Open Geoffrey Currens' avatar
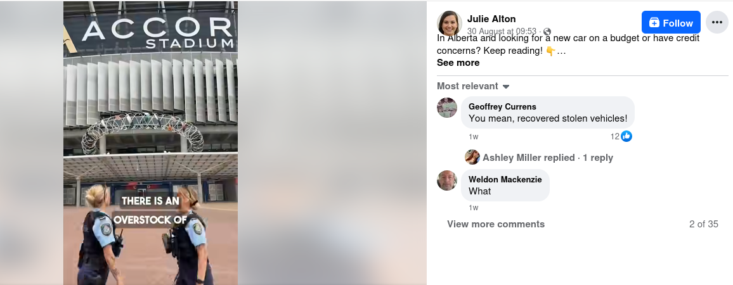The height and width of the screenshot is (285, 733). click(447, 108)
